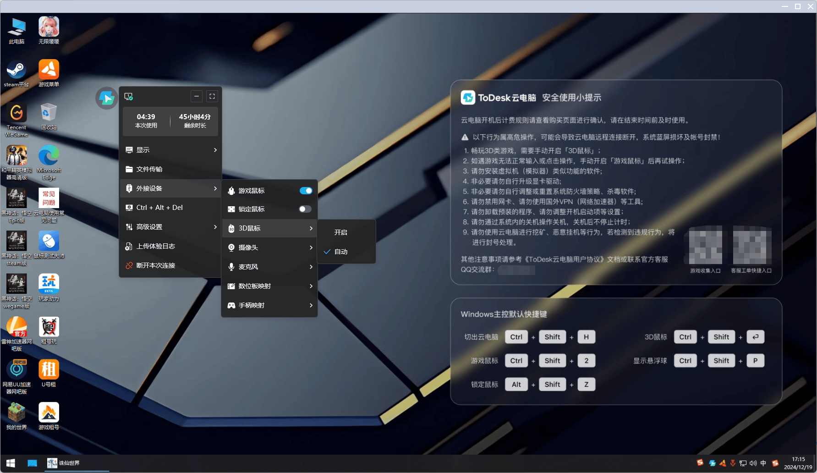The image size is (817, 473).
Task: Open 租号玩 desktop icon
Action: tap(49, 331)
